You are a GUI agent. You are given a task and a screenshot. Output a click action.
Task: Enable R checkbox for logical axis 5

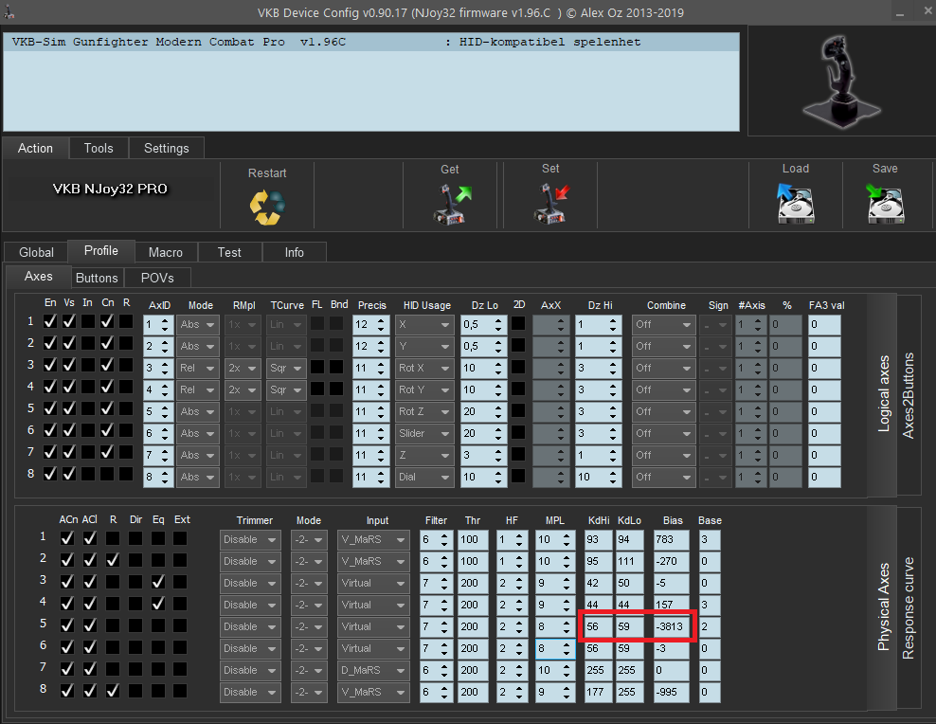tap(126, 408)
